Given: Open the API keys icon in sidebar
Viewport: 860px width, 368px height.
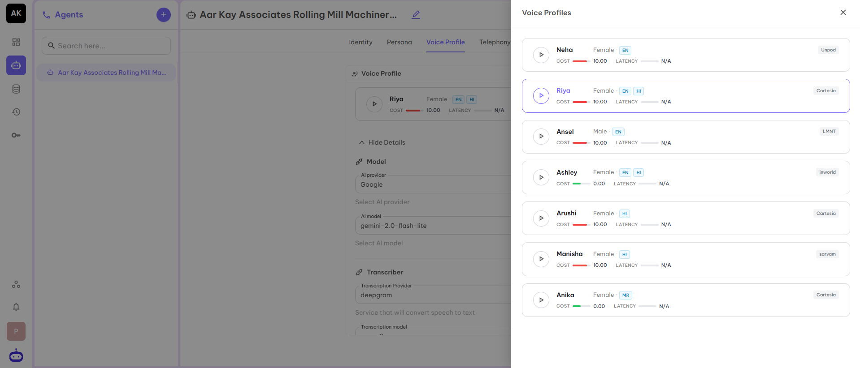Looking at the screenshot, I should (x=16, y=135).
